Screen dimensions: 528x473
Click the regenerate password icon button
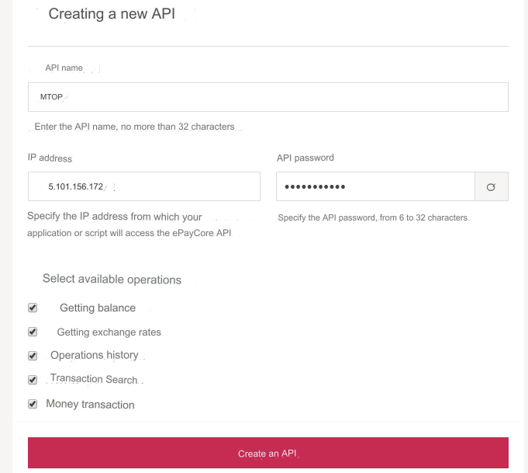pos(491,187)
